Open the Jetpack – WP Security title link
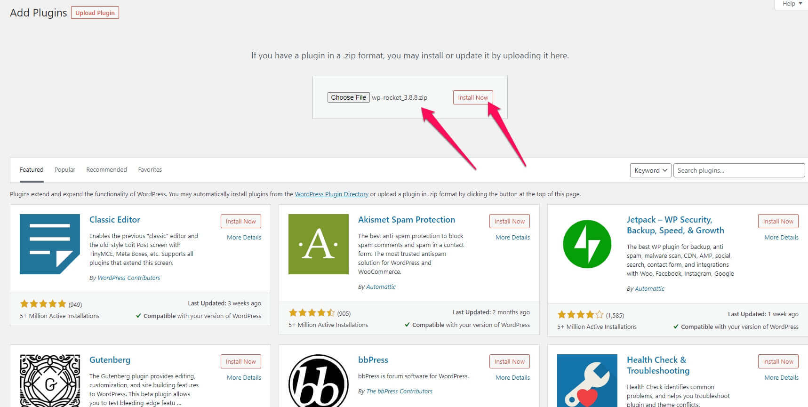Image resolution: width=808 pixels, height=407 pixels. (x=675, y=225)
